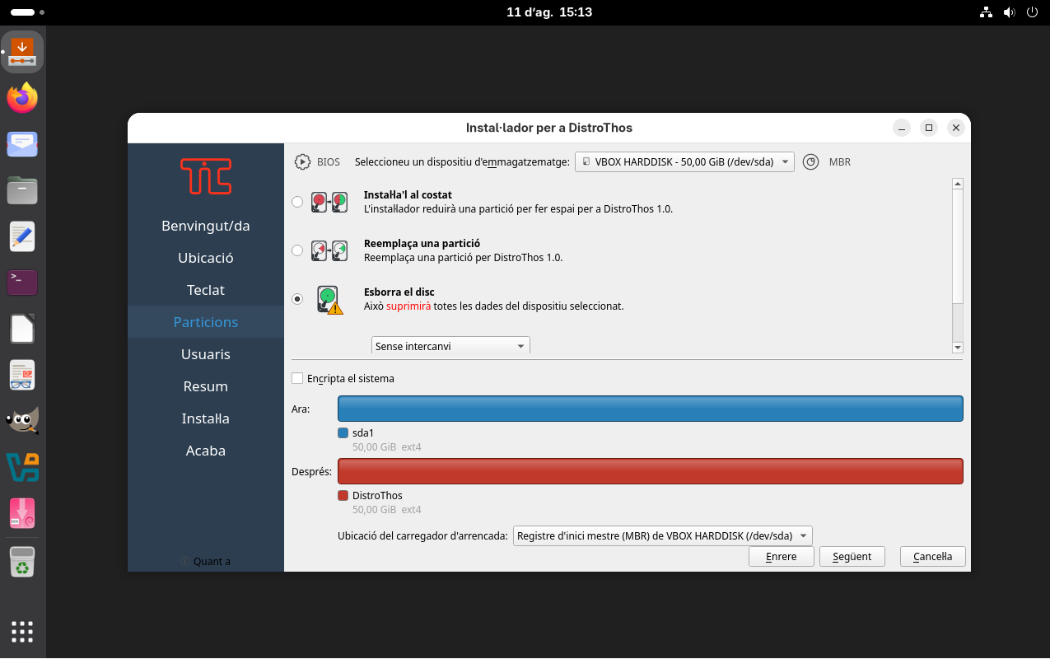
Task: Click the Següent button
Action: (x=852, y=557)
